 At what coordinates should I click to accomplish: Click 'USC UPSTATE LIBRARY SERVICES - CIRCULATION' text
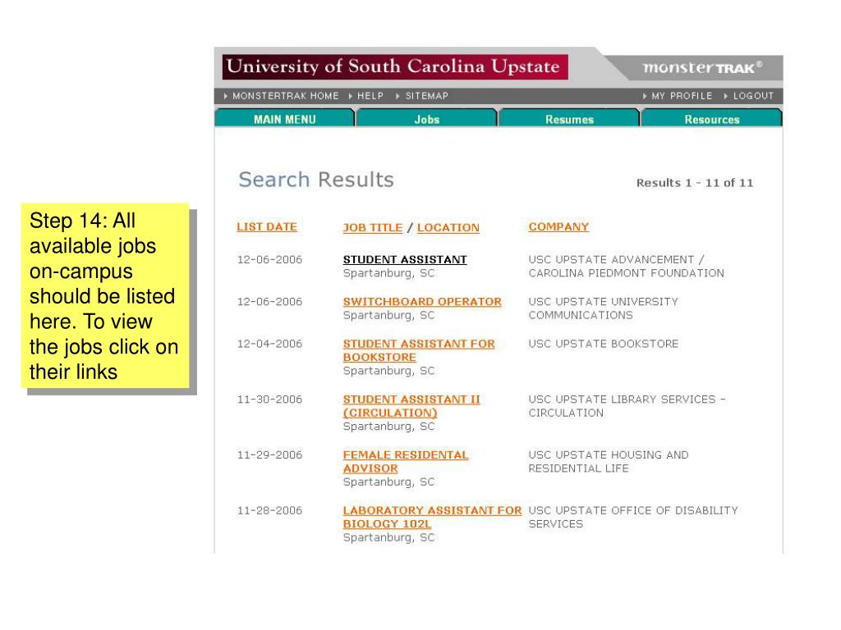pyautogui.click(x=627, y=406)
